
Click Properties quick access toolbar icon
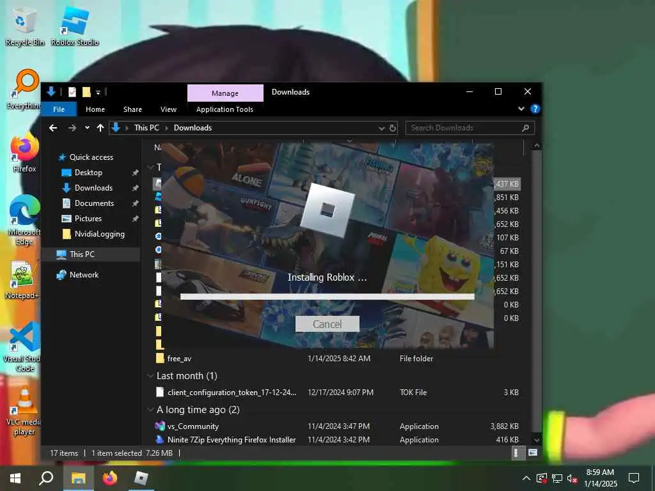tap(72, 92)
